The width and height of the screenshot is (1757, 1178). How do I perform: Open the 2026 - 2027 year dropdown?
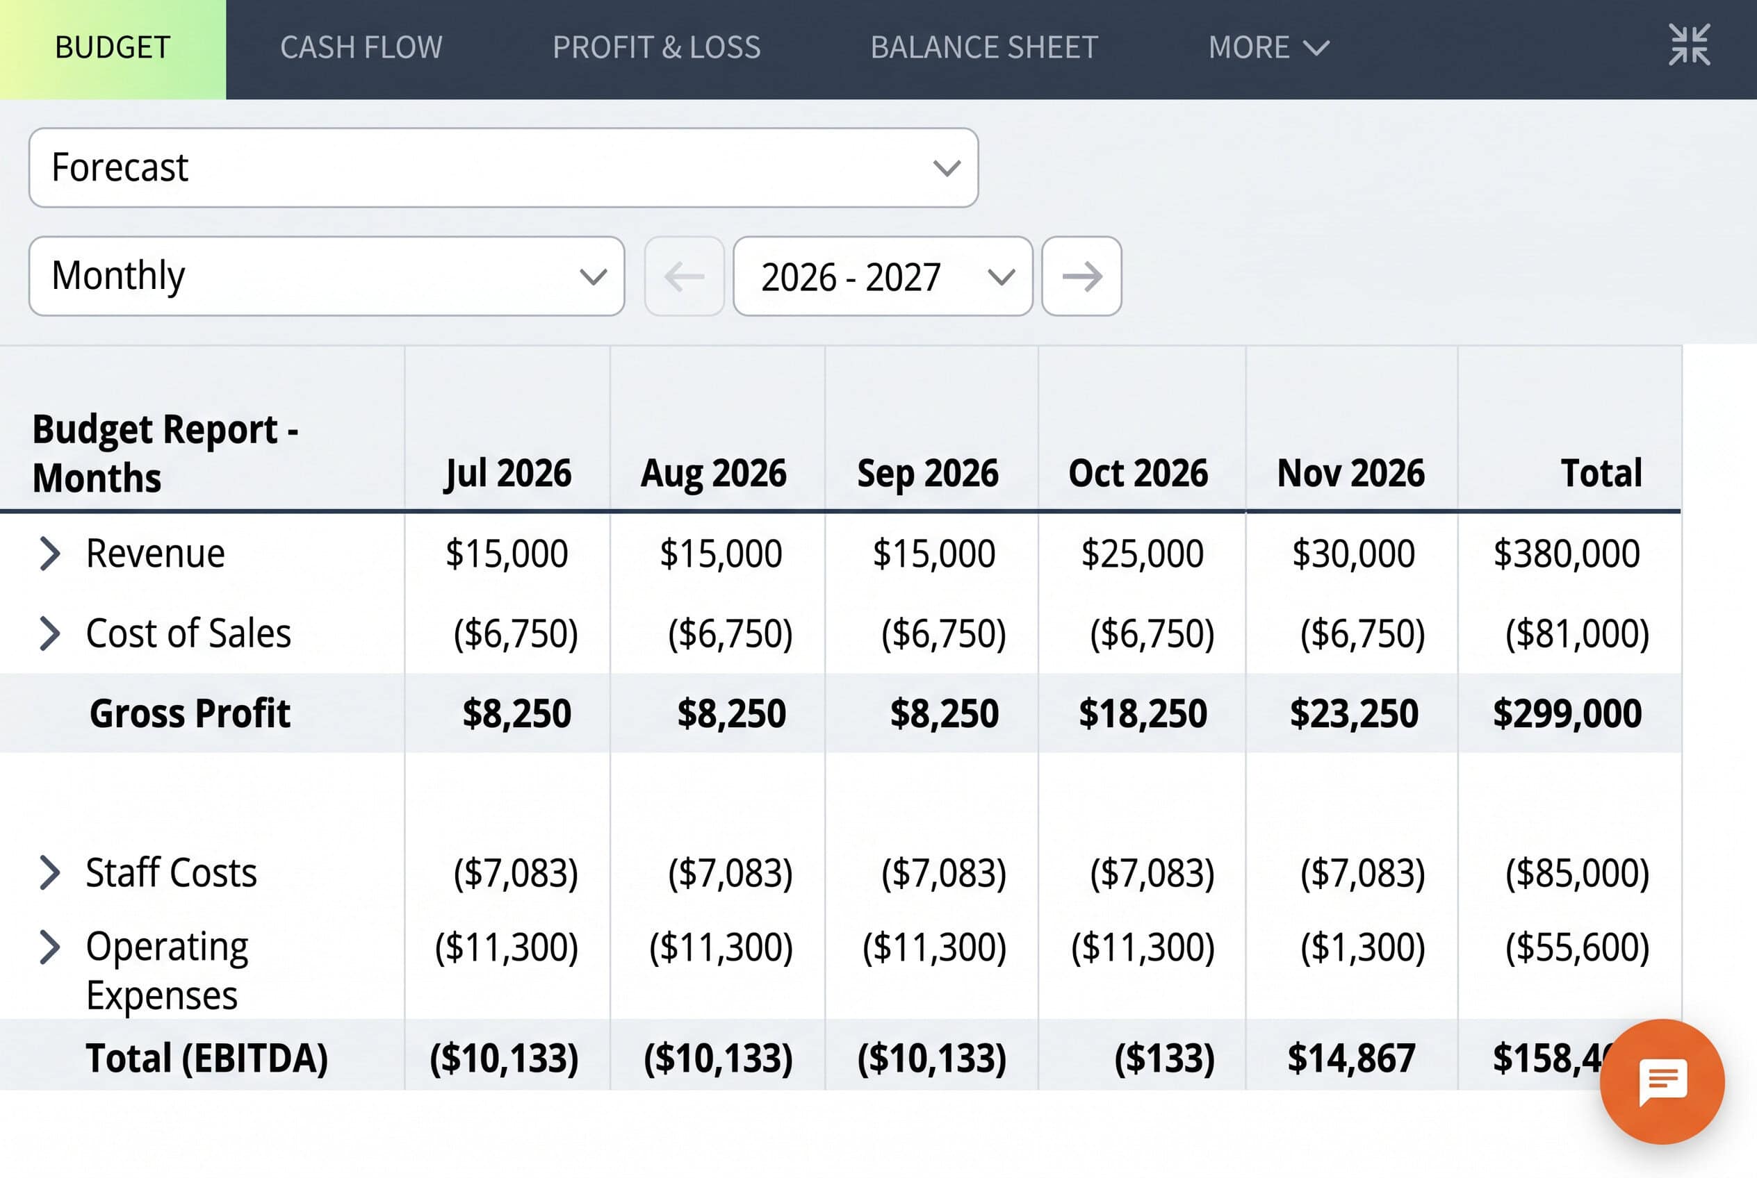(x=883, y=276)
